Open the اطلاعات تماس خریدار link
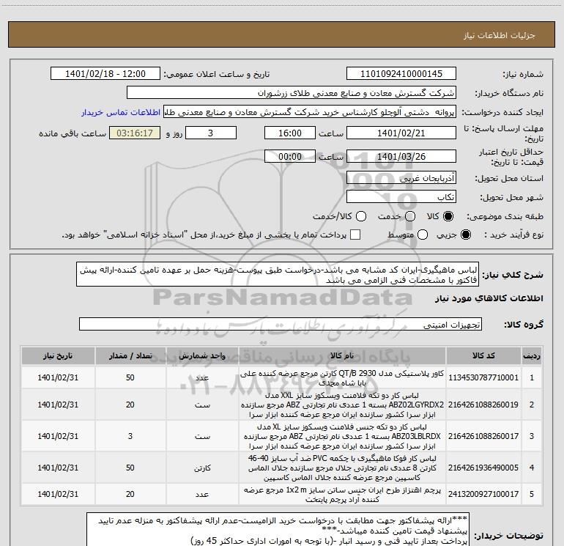564x546 pixels. tap(121, 112)
